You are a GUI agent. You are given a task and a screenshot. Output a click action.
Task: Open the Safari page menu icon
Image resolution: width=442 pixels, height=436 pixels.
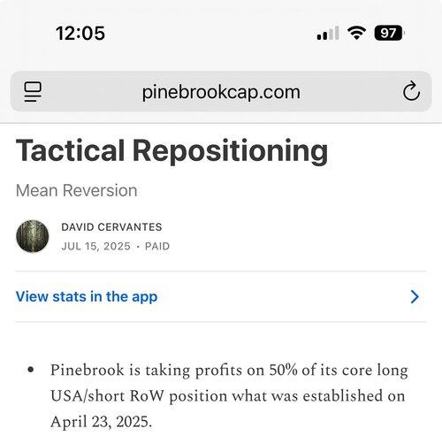pyautogui.click(x=33, y=92)
